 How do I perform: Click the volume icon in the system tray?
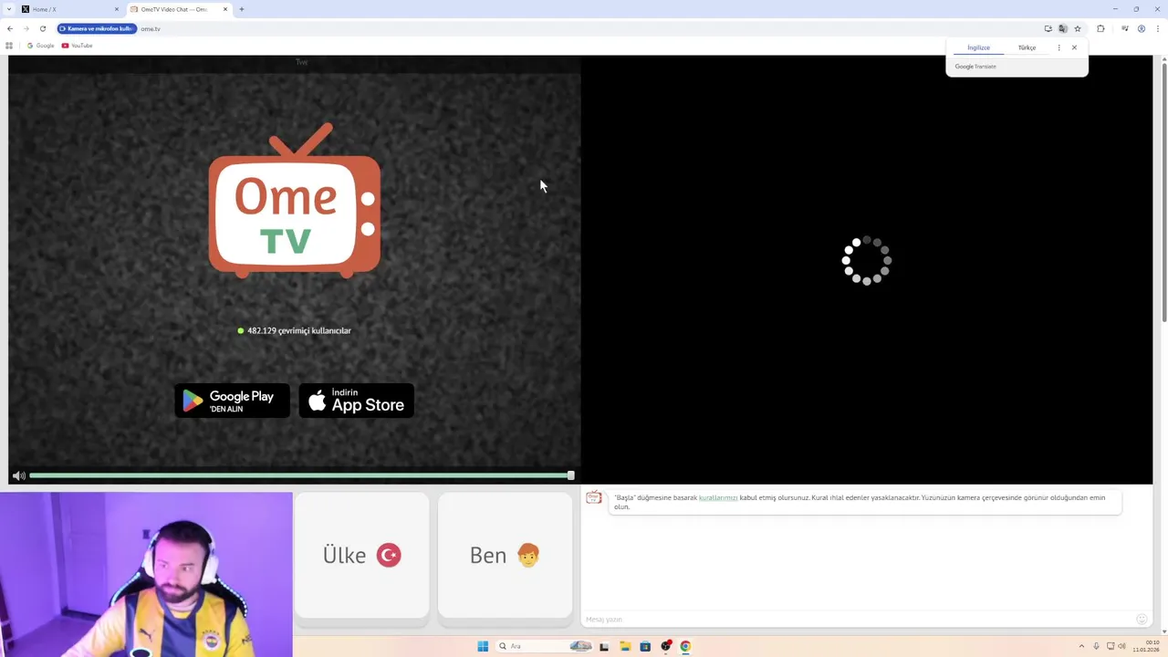(1121, 646)
